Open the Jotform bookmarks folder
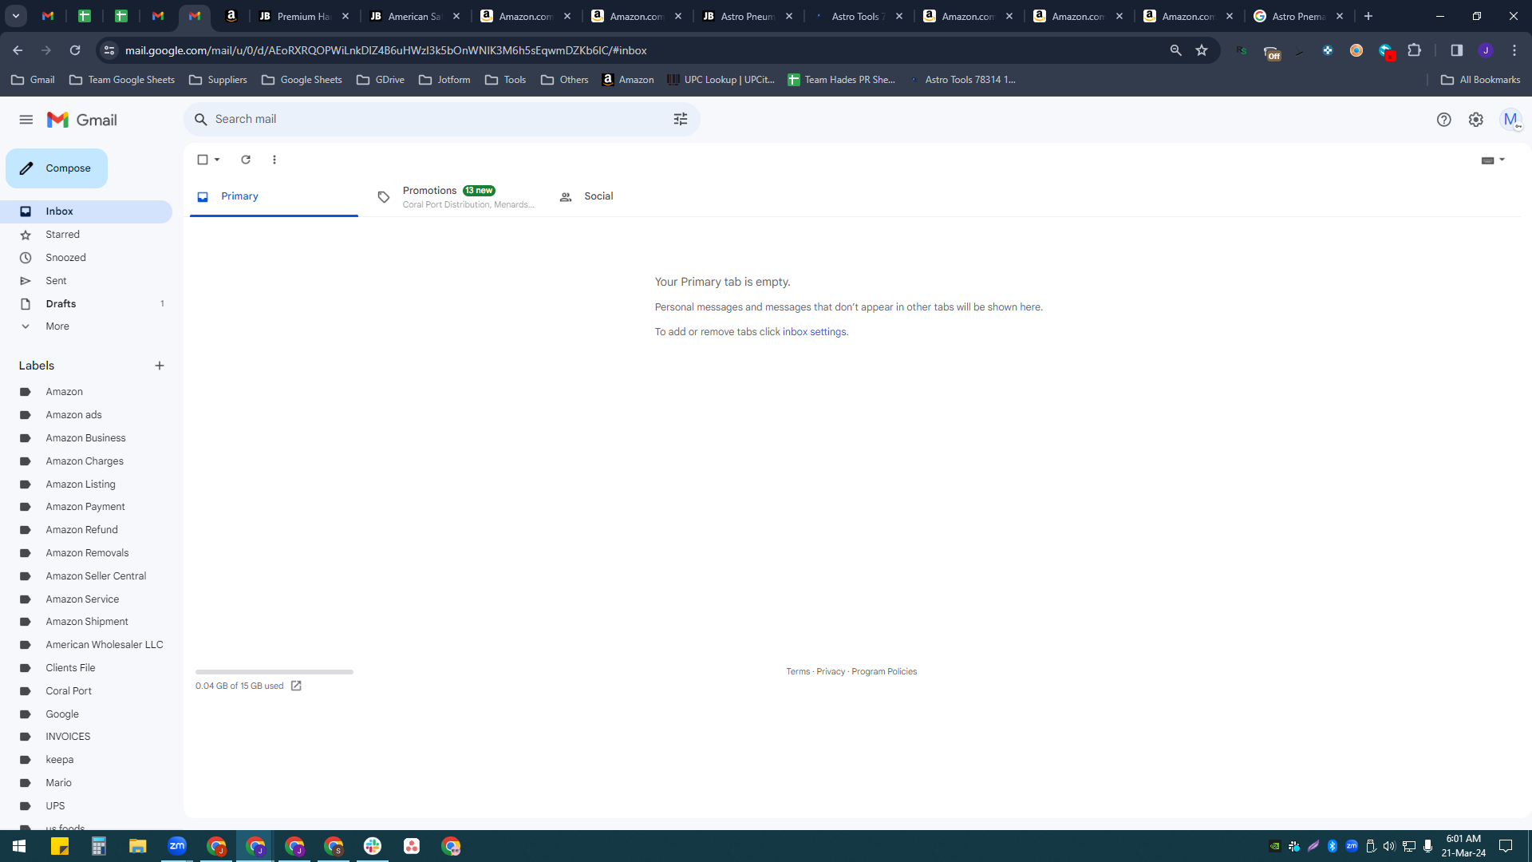The height and width of the screenshot is (862, 1532). point(444,80)
